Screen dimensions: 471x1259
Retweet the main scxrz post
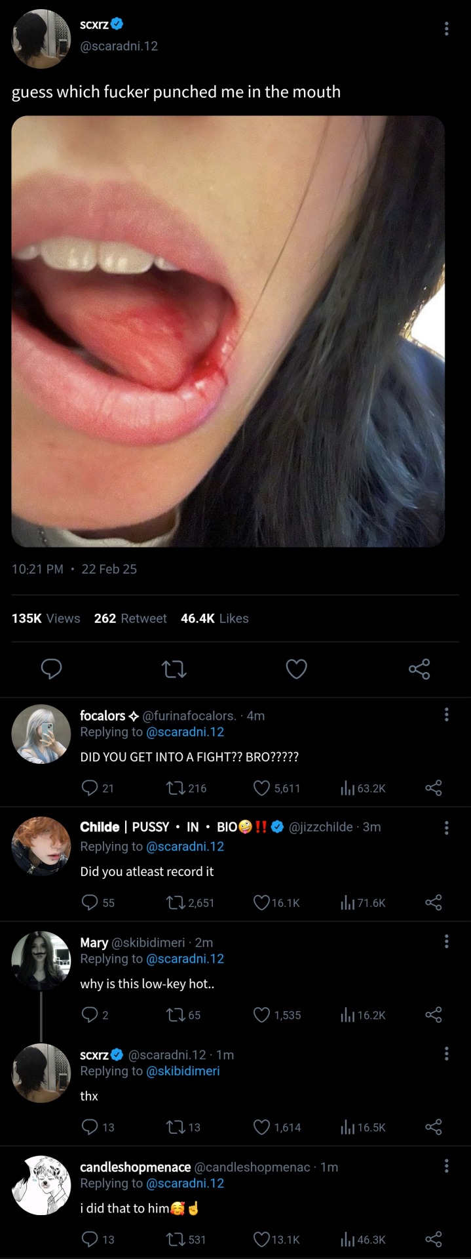coord(174,669)
